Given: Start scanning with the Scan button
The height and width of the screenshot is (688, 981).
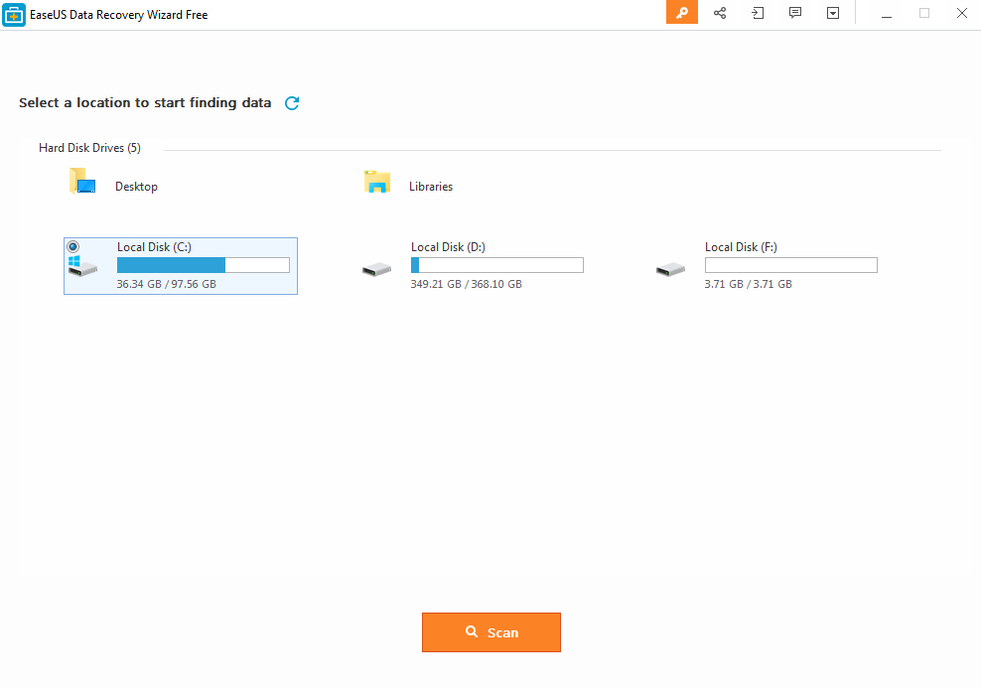Looking at the screenshot, I should coord(491,632).
